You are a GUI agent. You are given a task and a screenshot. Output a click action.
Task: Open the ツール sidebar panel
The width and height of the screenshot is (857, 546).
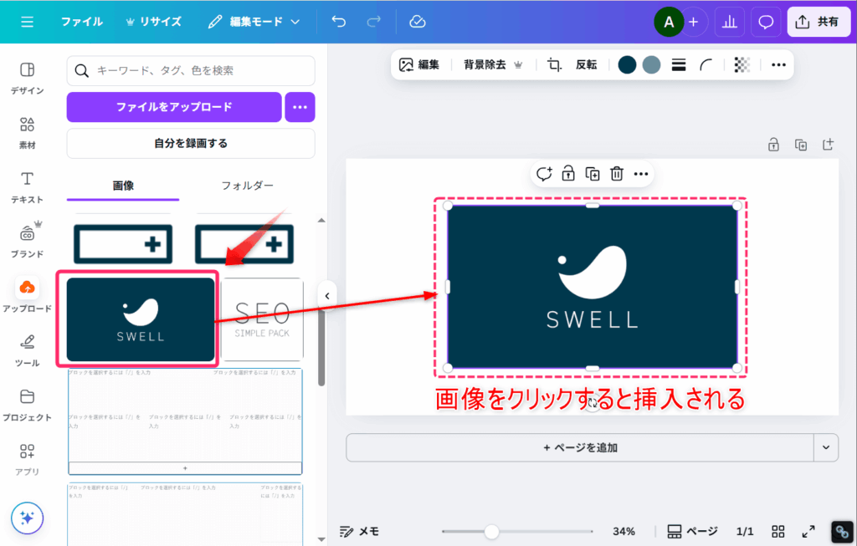27,350
